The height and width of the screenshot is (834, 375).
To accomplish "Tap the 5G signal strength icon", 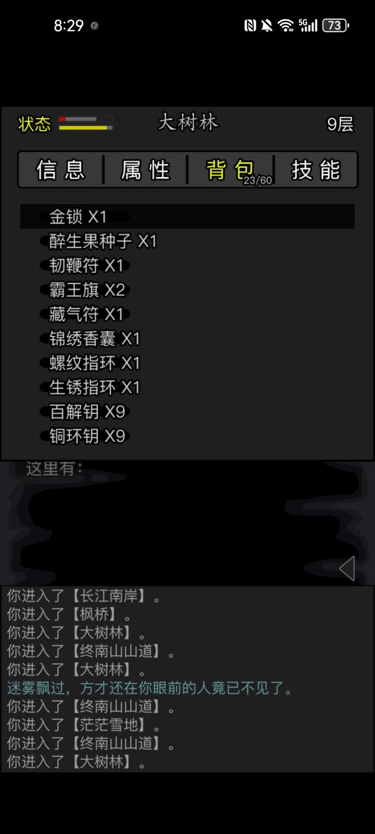I will point(308,25).
